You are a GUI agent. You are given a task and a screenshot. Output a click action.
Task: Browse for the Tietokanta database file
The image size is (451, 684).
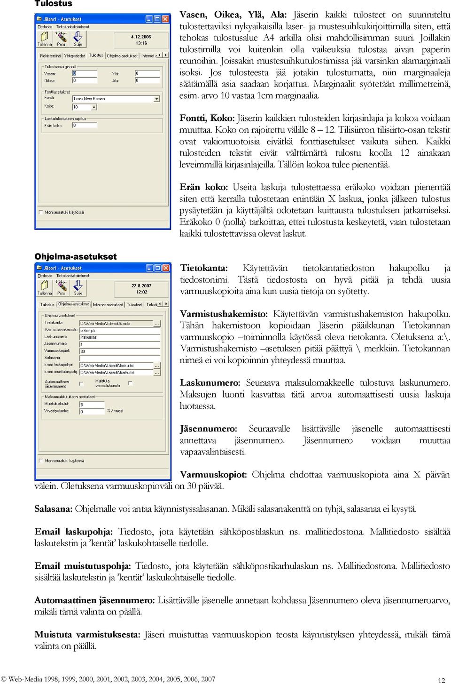tap(157, 324)
